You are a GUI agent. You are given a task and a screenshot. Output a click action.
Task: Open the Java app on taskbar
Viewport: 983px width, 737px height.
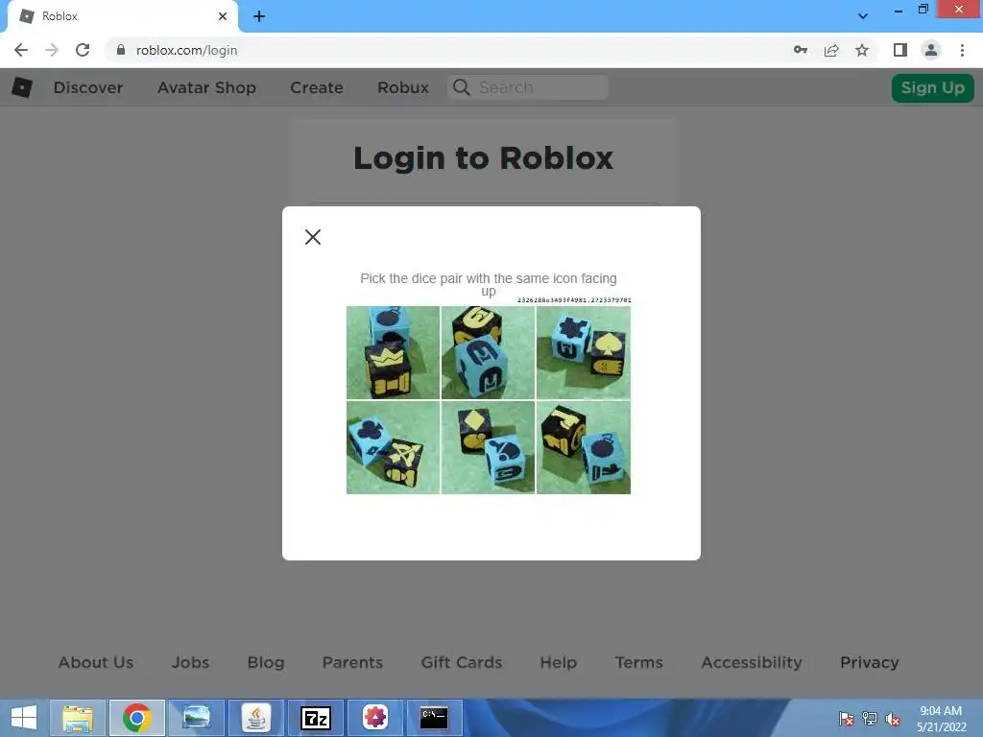pyautogui.click(x=255, y=718)
